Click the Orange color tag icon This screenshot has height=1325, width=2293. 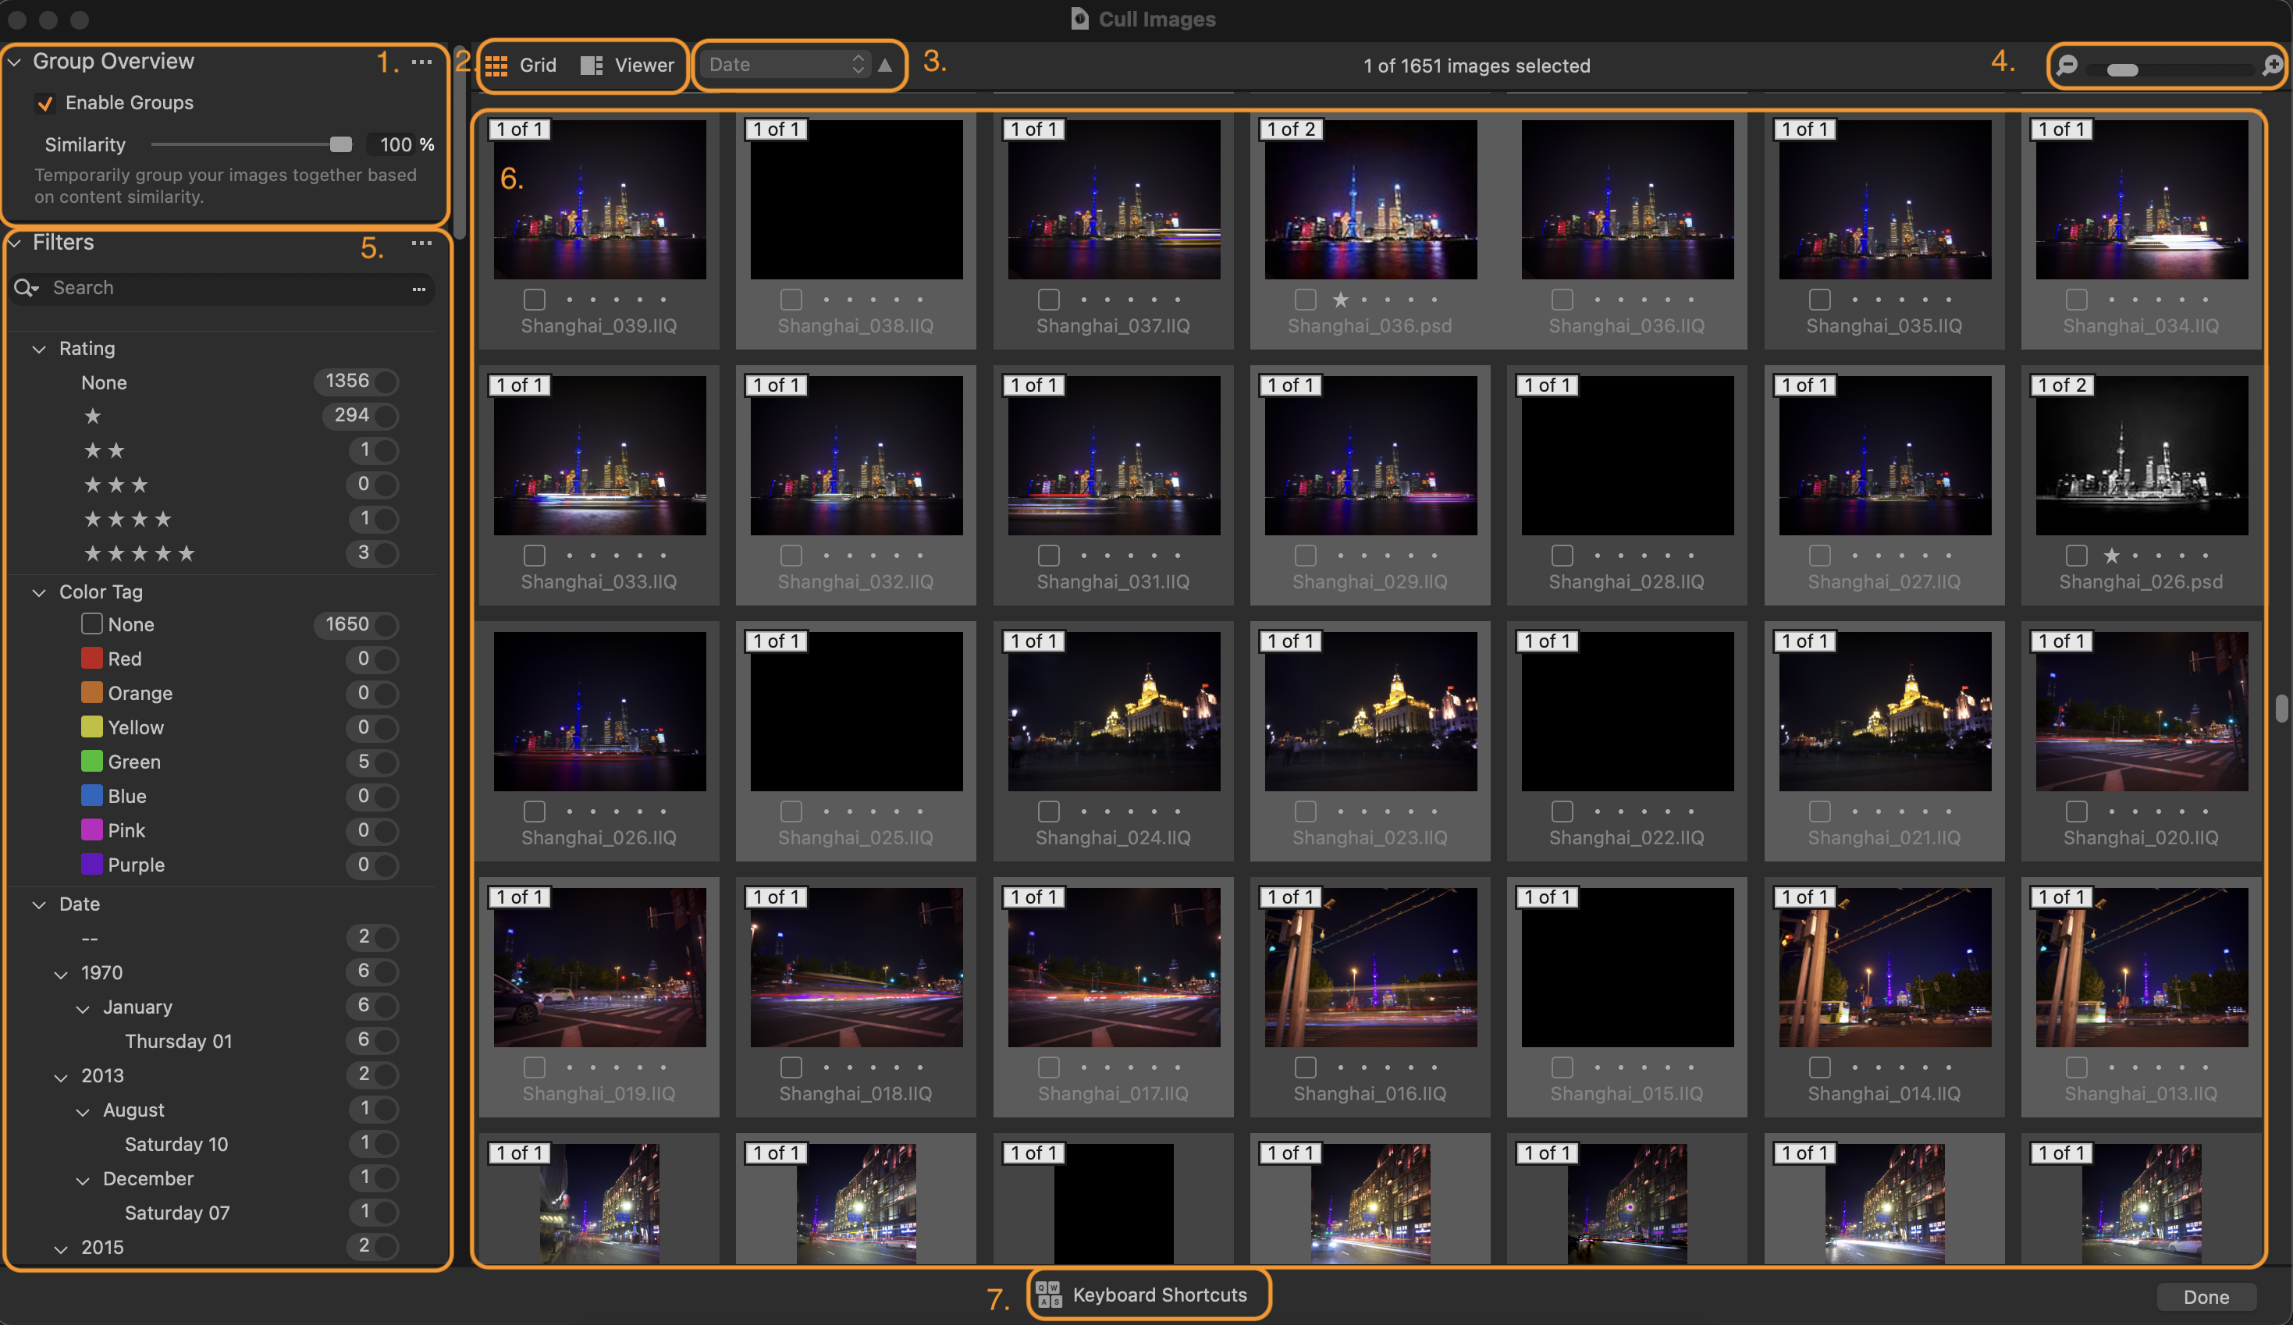click(x=92, y=692)
